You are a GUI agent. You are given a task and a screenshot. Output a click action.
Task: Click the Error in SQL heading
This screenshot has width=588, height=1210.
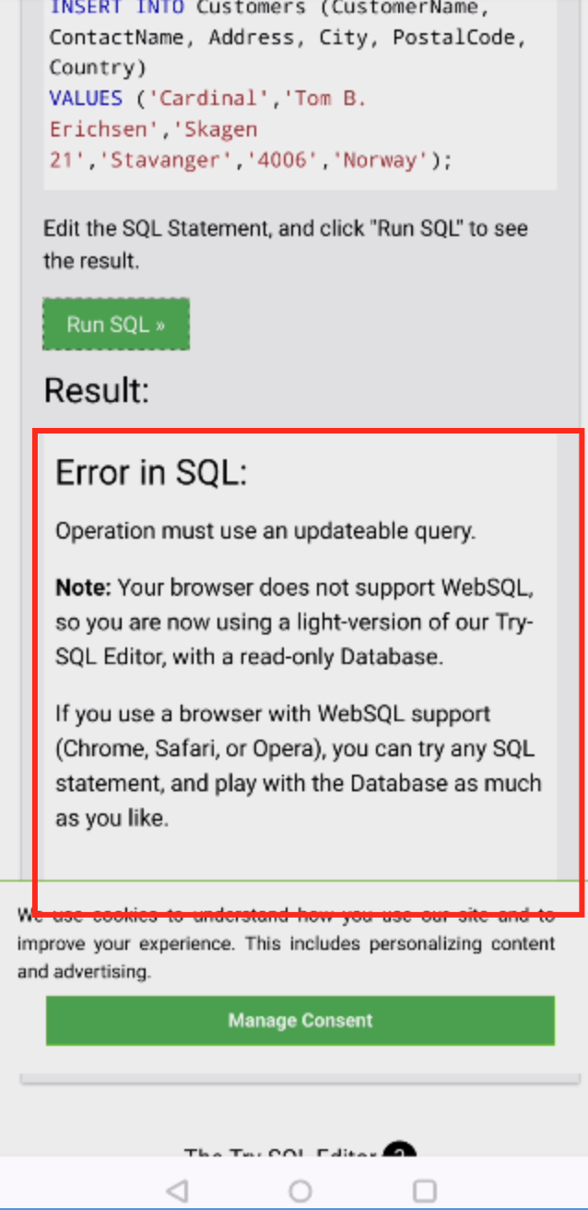click(153, 472)
